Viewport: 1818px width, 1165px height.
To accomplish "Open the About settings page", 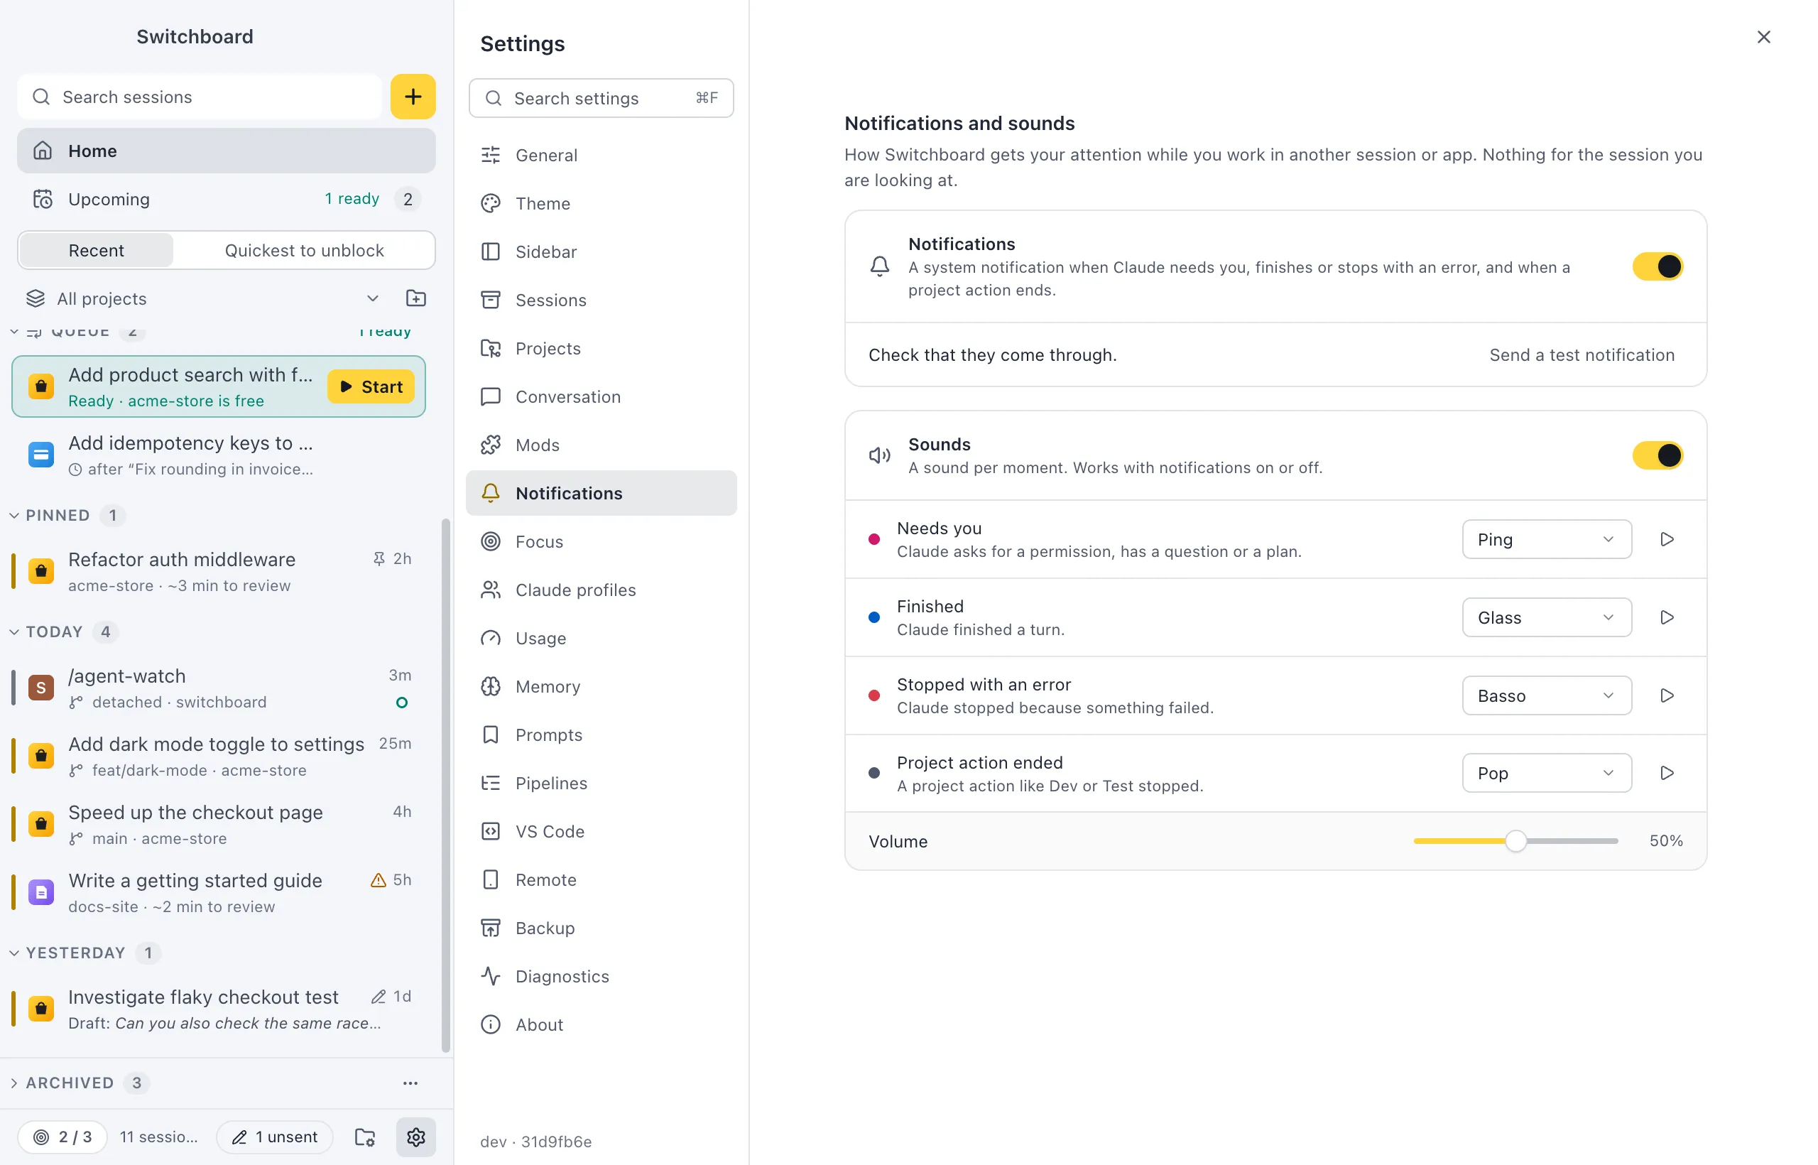I will [x=602, y=1024].
